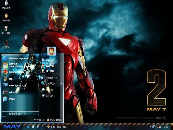Switch to 桌面 - 壁纸 taskbar window button

coord(58,127)
